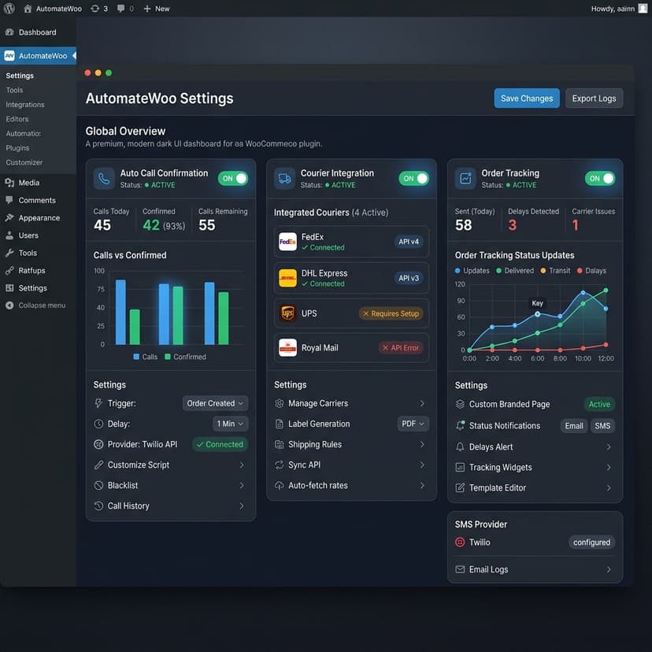Toggle SMS status notification chip
Screen dimensions: 652x652
pyautogui.click(x=602, y=426)
